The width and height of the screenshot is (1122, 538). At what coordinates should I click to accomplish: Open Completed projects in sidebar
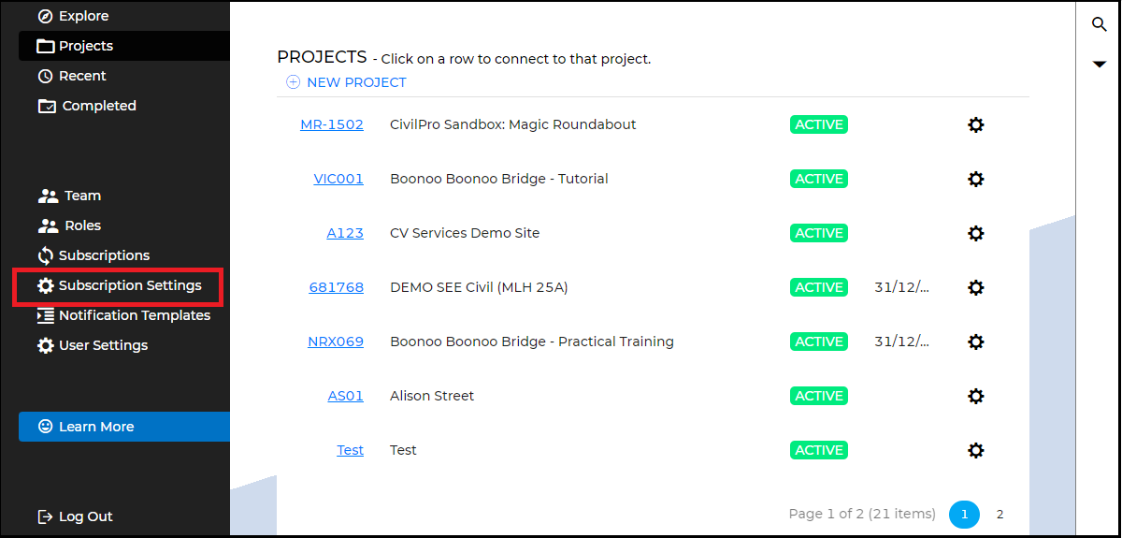[98, 106]
